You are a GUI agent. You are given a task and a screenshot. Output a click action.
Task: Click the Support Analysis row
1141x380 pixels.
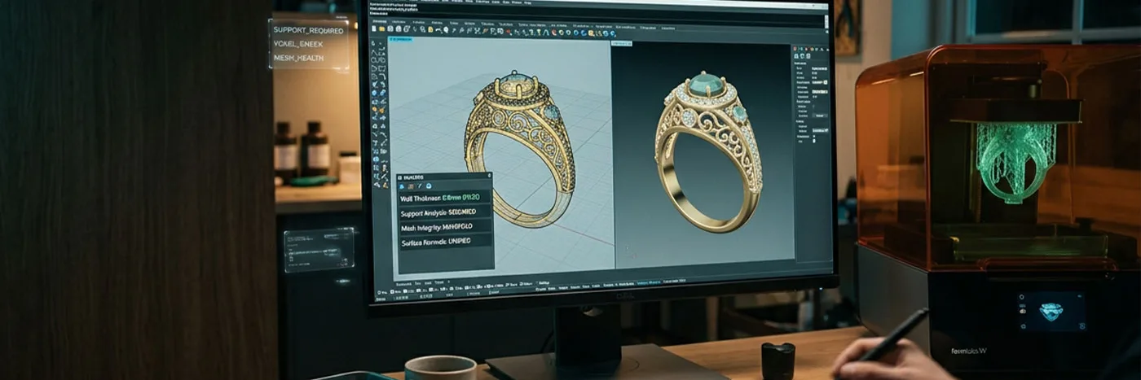(x=445, y=212)
